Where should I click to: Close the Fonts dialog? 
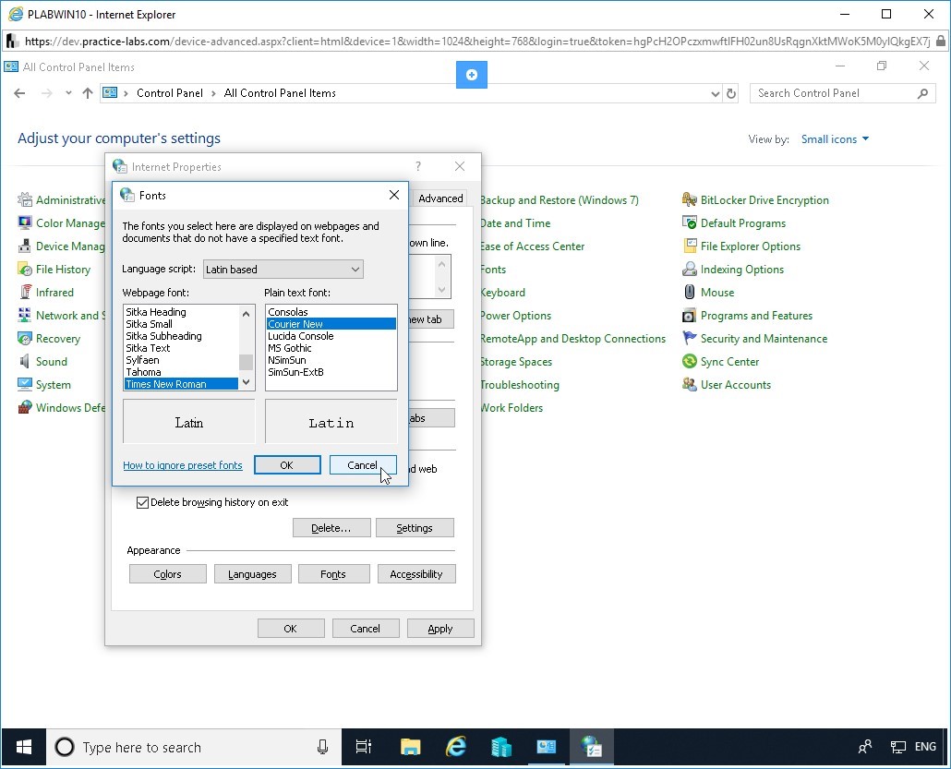click(x=394, y=195)
